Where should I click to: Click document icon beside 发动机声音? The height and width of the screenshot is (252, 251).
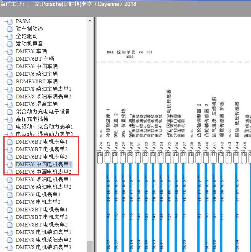coord(10,44)
